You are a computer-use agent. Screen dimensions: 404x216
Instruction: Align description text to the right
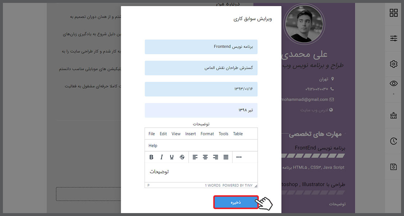[215, 157]
